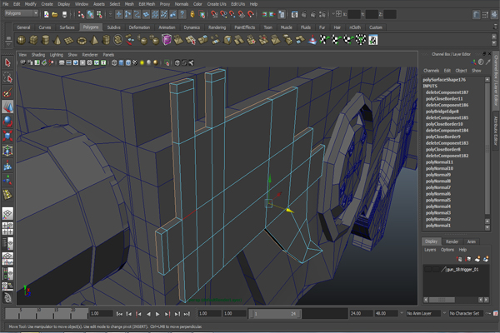Screen dimensions: 500x333
Task: Click the layer editor horizontal scrollbar
Action: tap(442, 300)
